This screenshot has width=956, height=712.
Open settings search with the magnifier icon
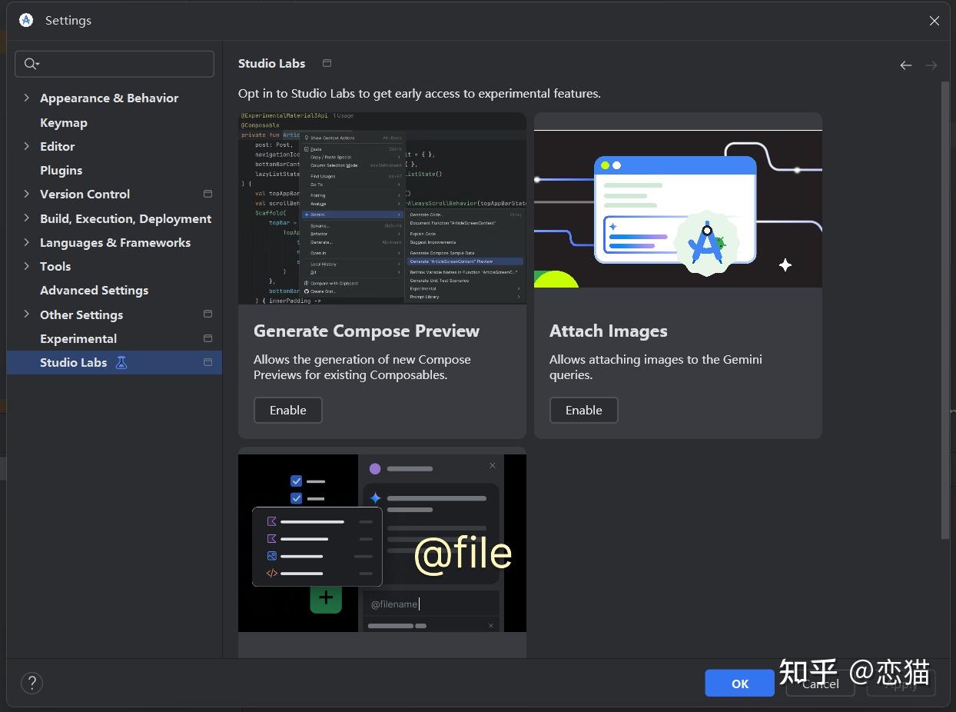31,64
